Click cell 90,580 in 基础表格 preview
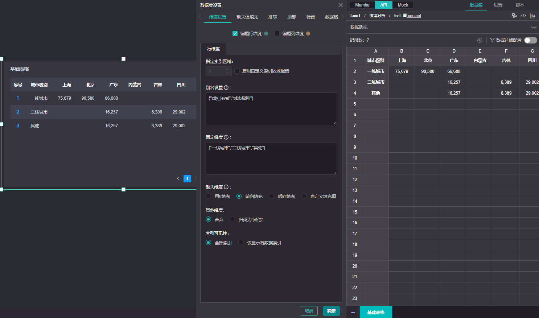This screenshot has width=539, height=318. point(88,98)
